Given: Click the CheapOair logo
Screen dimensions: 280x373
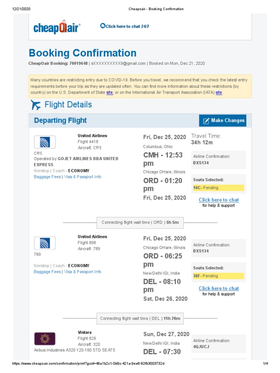Looking at the screenshot, I should point(57,27).
